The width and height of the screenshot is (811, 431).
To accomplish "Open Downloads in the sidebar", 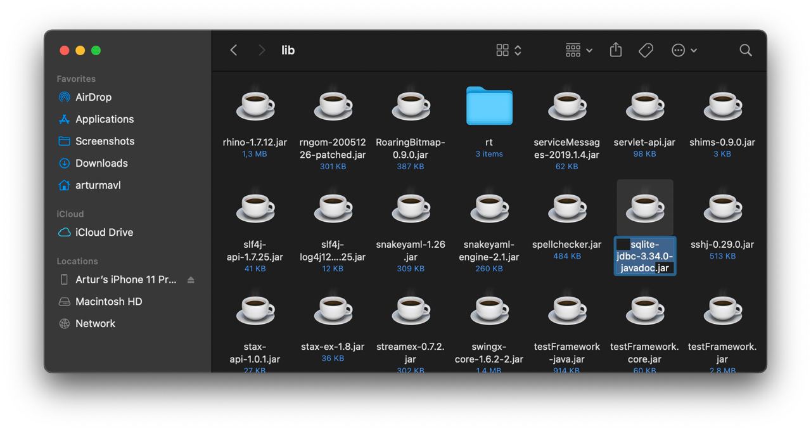I will click(101, 163).
